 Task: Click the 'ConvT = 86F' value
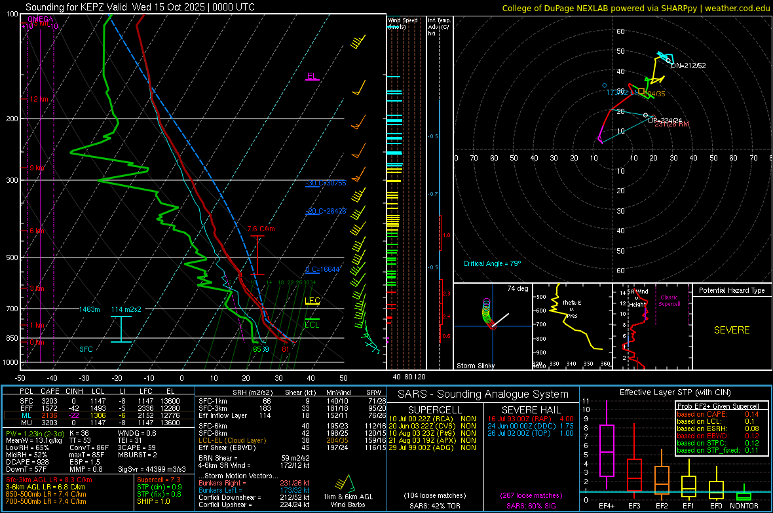(x=89, y=448)
